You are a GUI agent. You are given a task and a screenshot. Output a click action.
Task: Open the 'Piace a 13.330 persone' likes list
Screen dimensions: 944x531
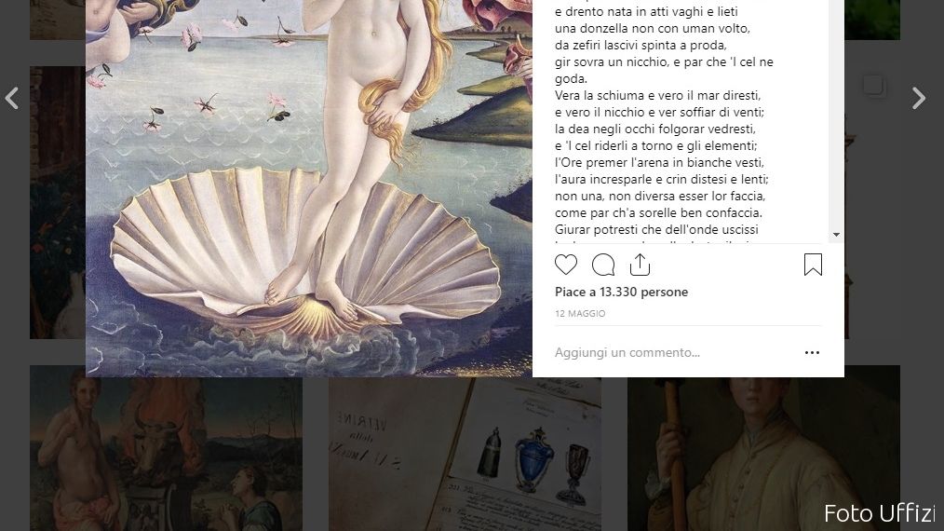(621, 292)
